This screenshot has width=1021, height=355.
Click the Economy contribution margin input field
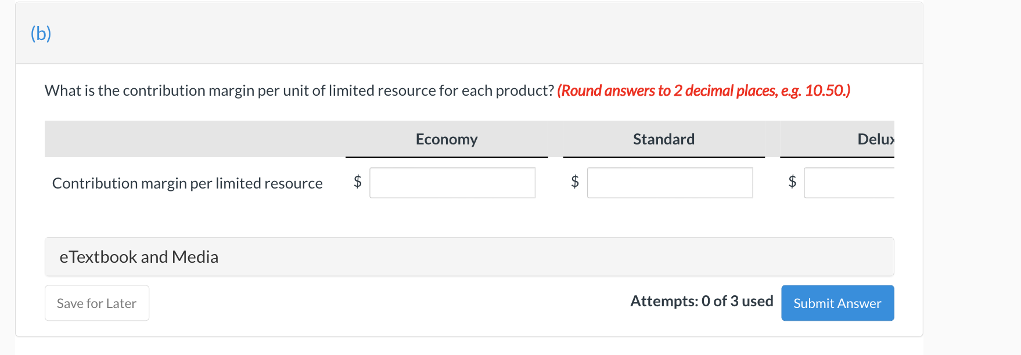pos(452,183)
